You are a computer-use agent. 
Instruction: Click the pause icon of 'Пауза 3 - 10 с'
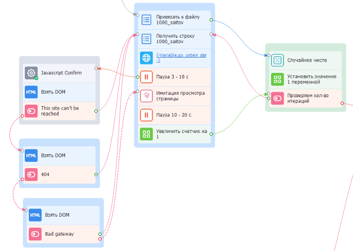pos(146,77)
